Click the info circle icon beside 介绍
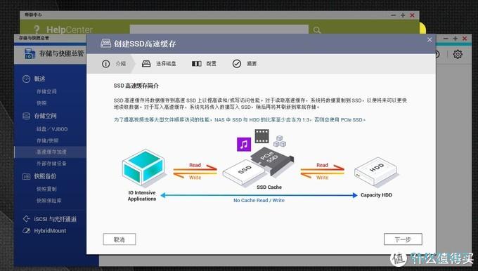 pos(105,64)
